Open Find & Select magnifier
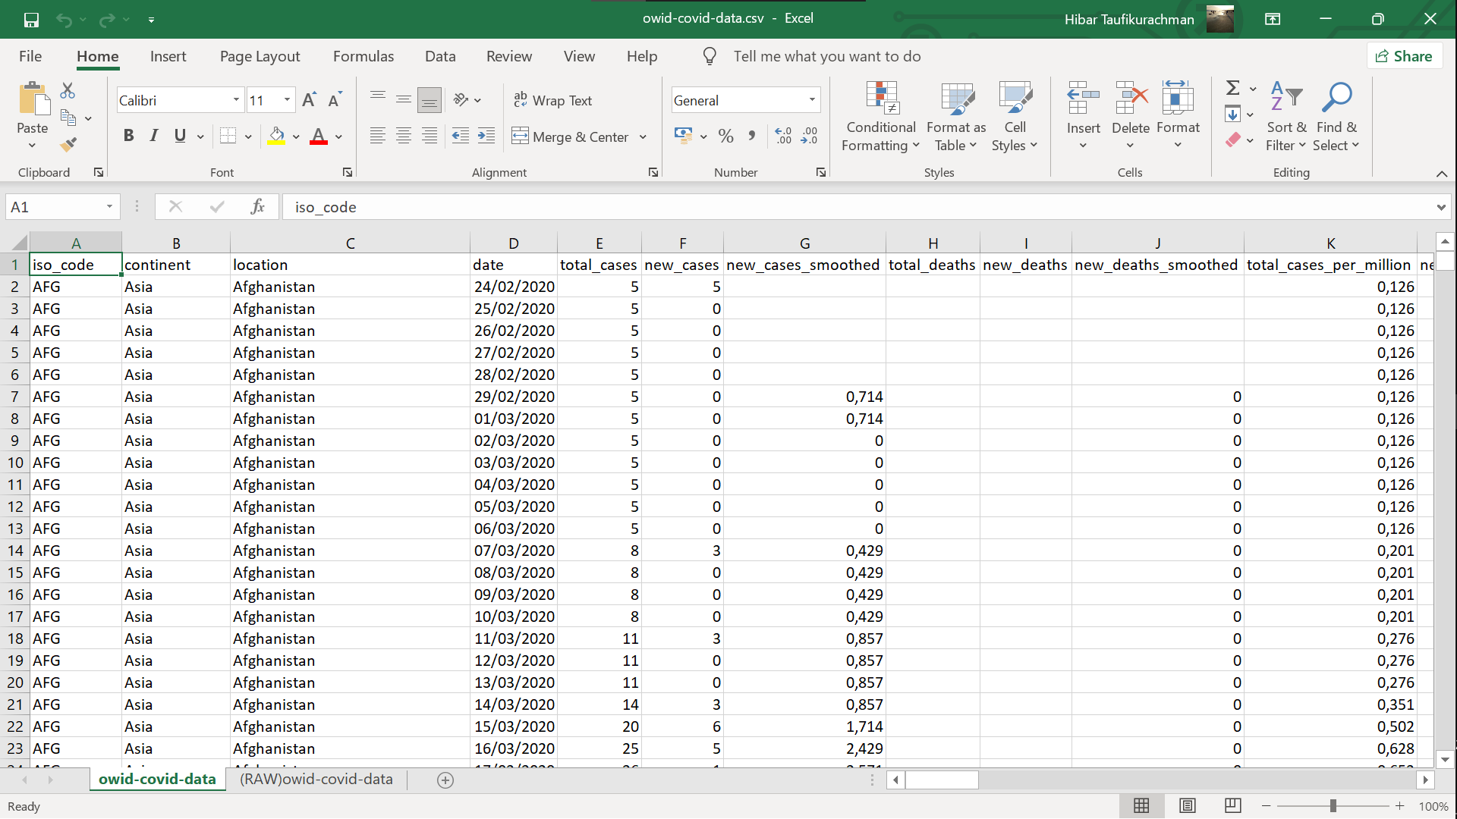The image size is (1457, 819). point(1336,116)
